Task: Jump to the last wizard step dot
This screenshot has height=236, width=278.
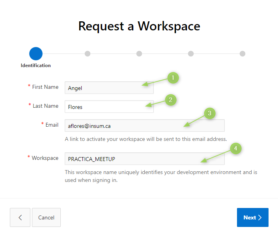Action: click(x=243, y=54)
